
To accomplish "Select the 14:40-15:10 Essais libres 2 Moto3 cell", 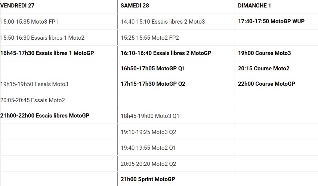I will 163,22.
